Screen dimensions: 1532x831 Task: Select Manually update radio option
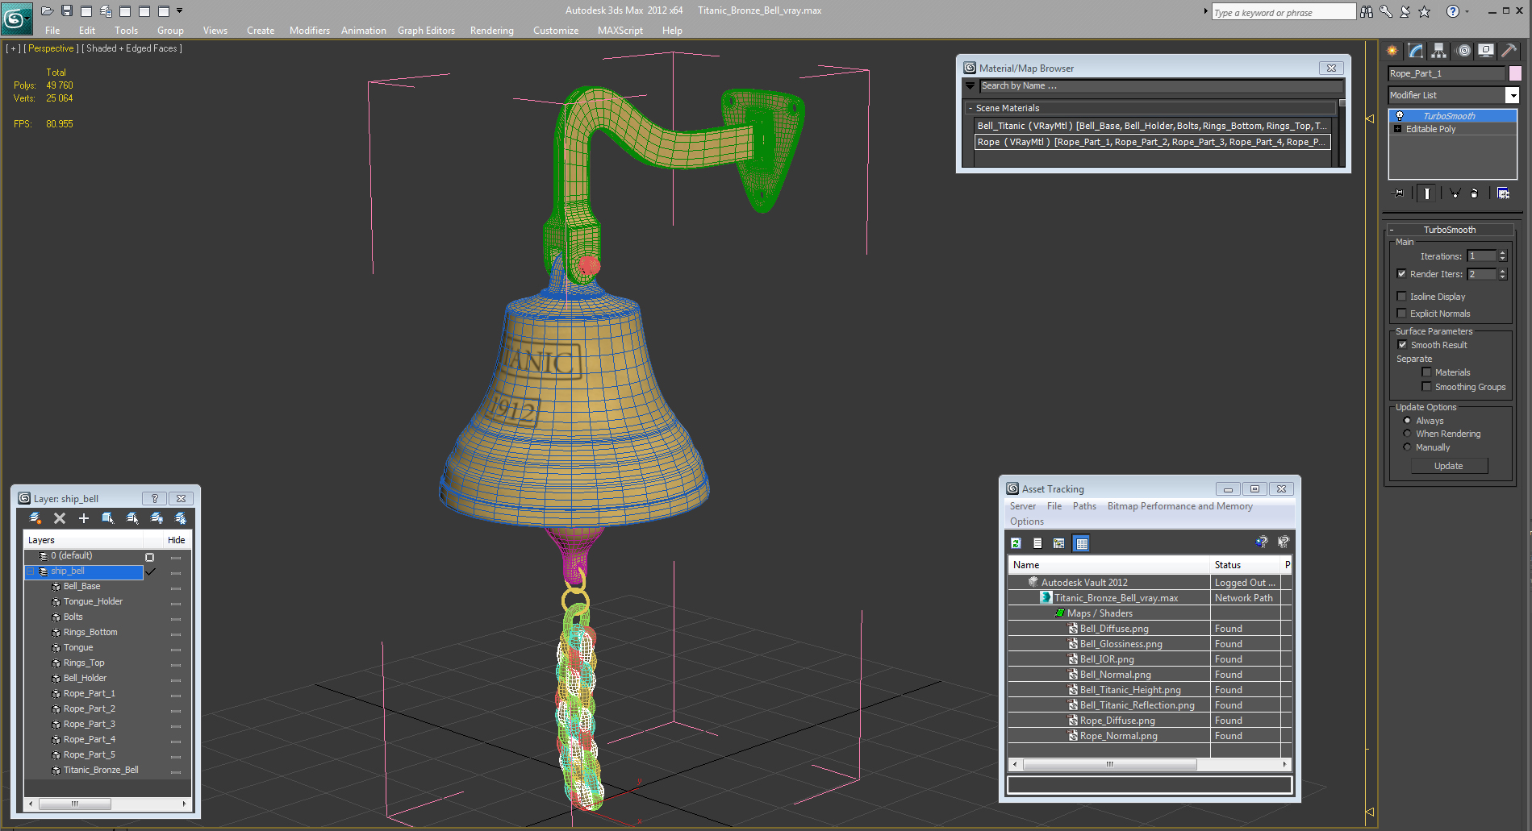(1408, 447)
